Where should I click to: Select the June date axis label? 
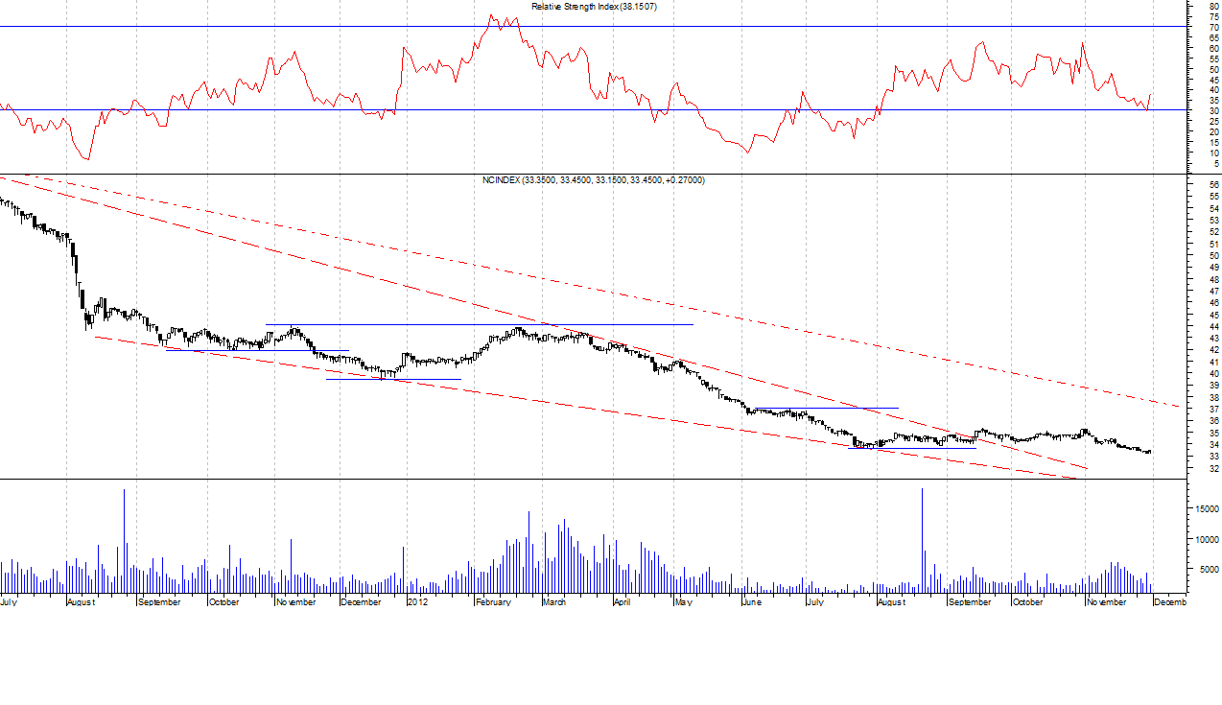(752, 602)
